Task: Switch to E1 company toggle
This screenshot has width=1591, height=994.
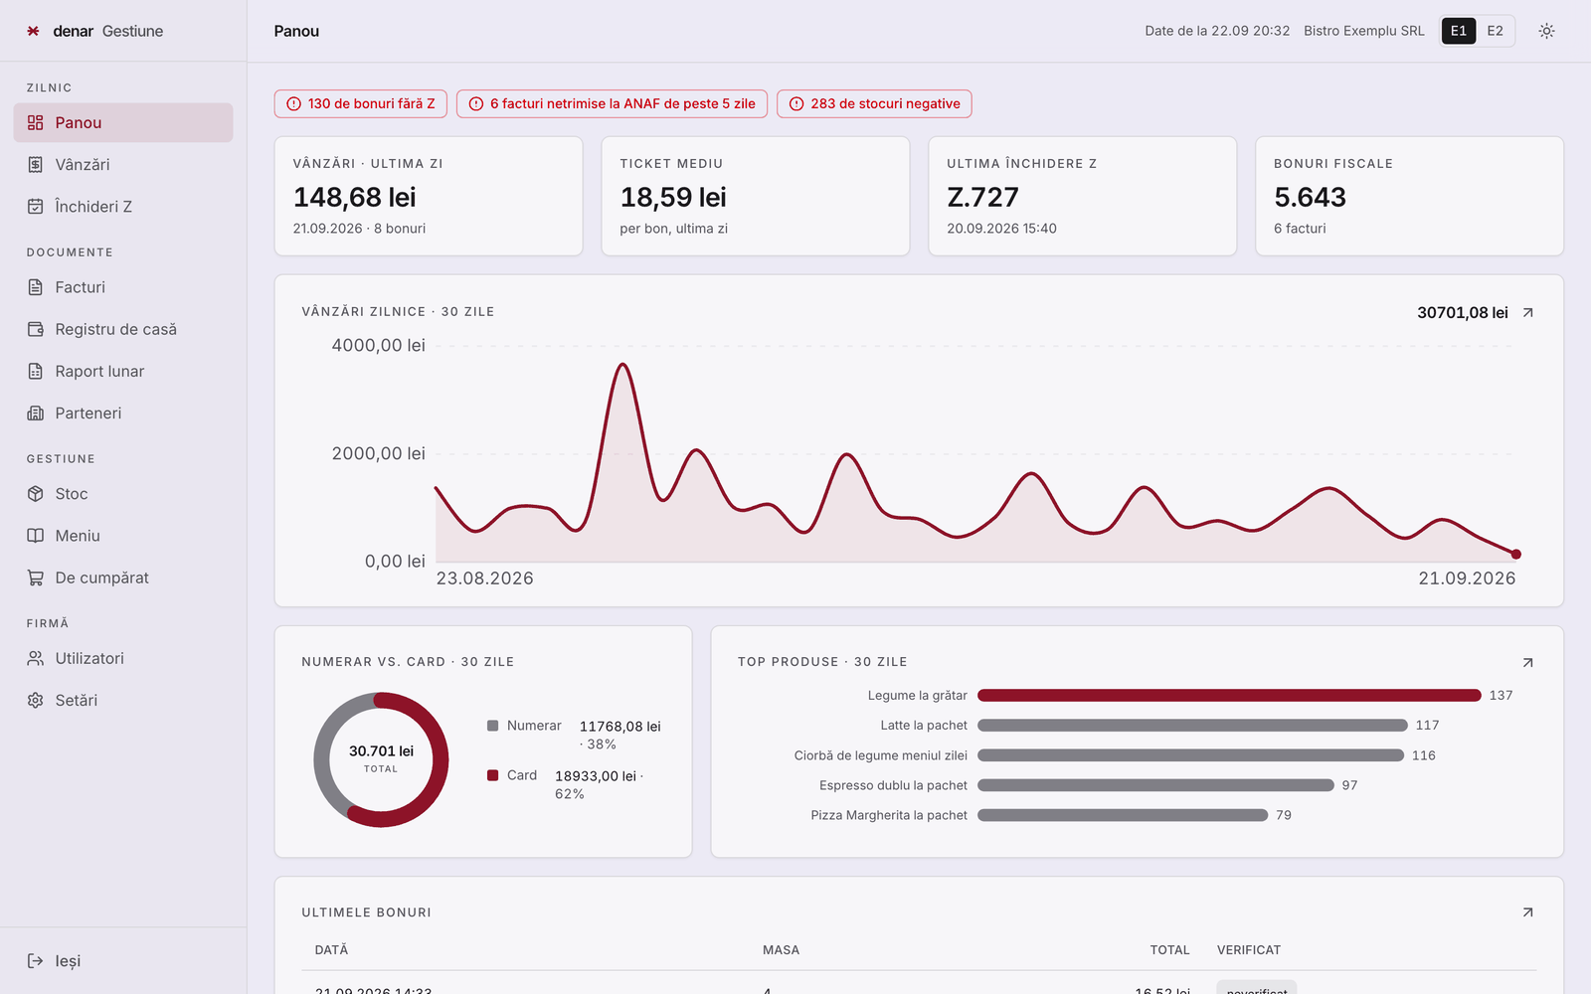Action: [1459, 31]
